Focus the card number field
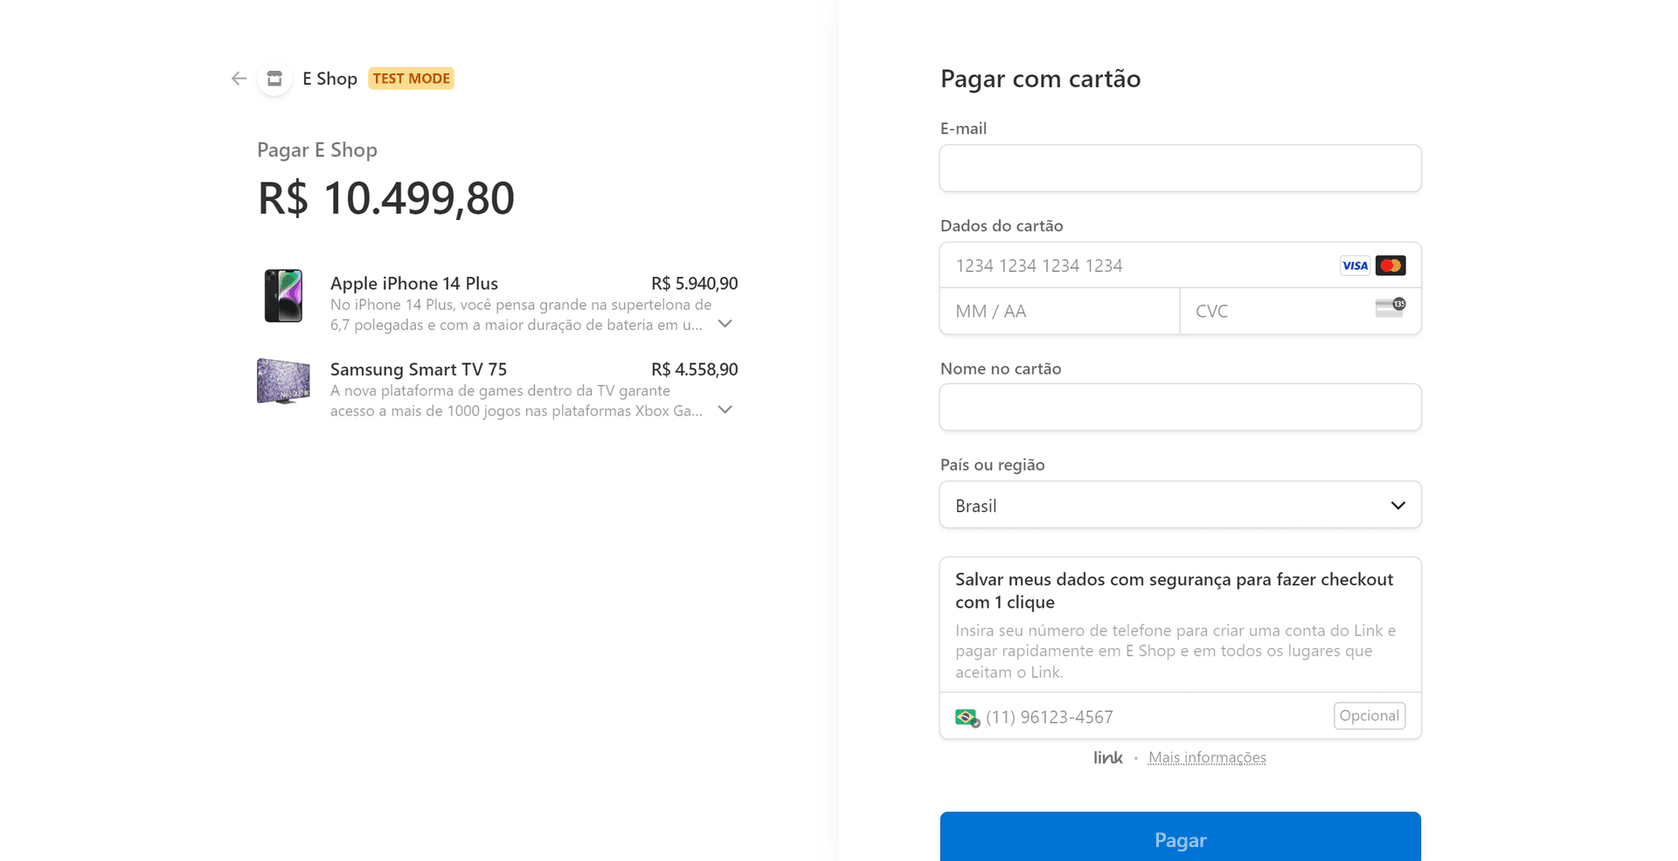The height and width of the screenshot is (861, 1678). (1136, 265)
